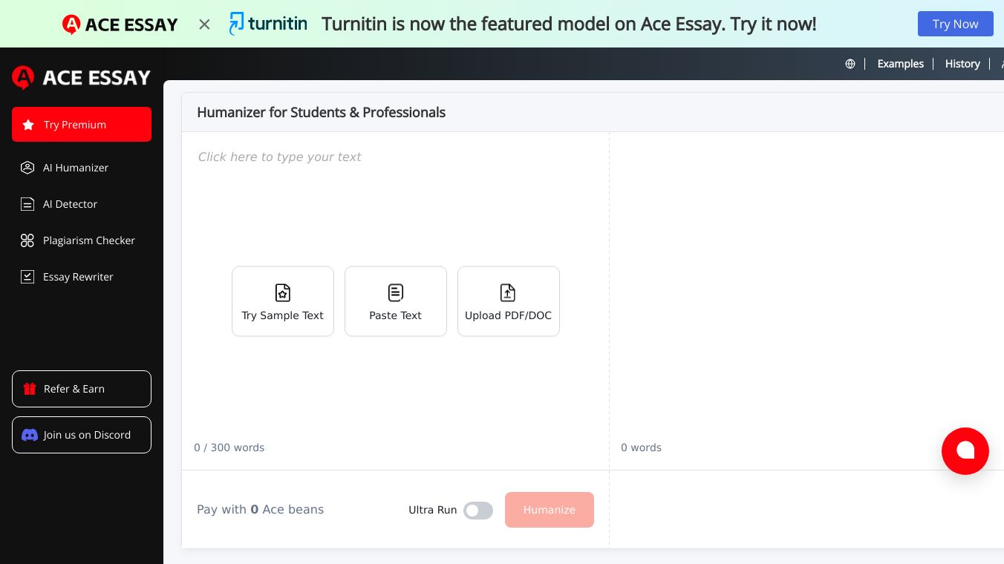The width and height of the screenshot is (1004, 564).
Task: Click the Refer & Earn button
Action: coord(82,389)
